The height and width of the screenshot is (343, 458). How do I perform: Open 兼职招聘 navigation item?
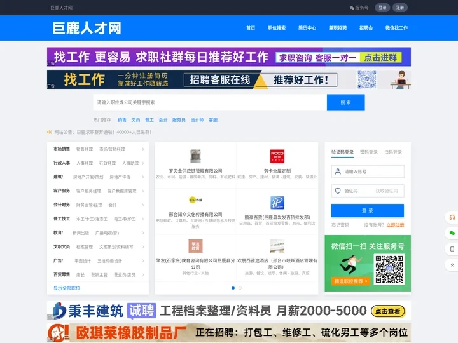[x=338, y=28]
